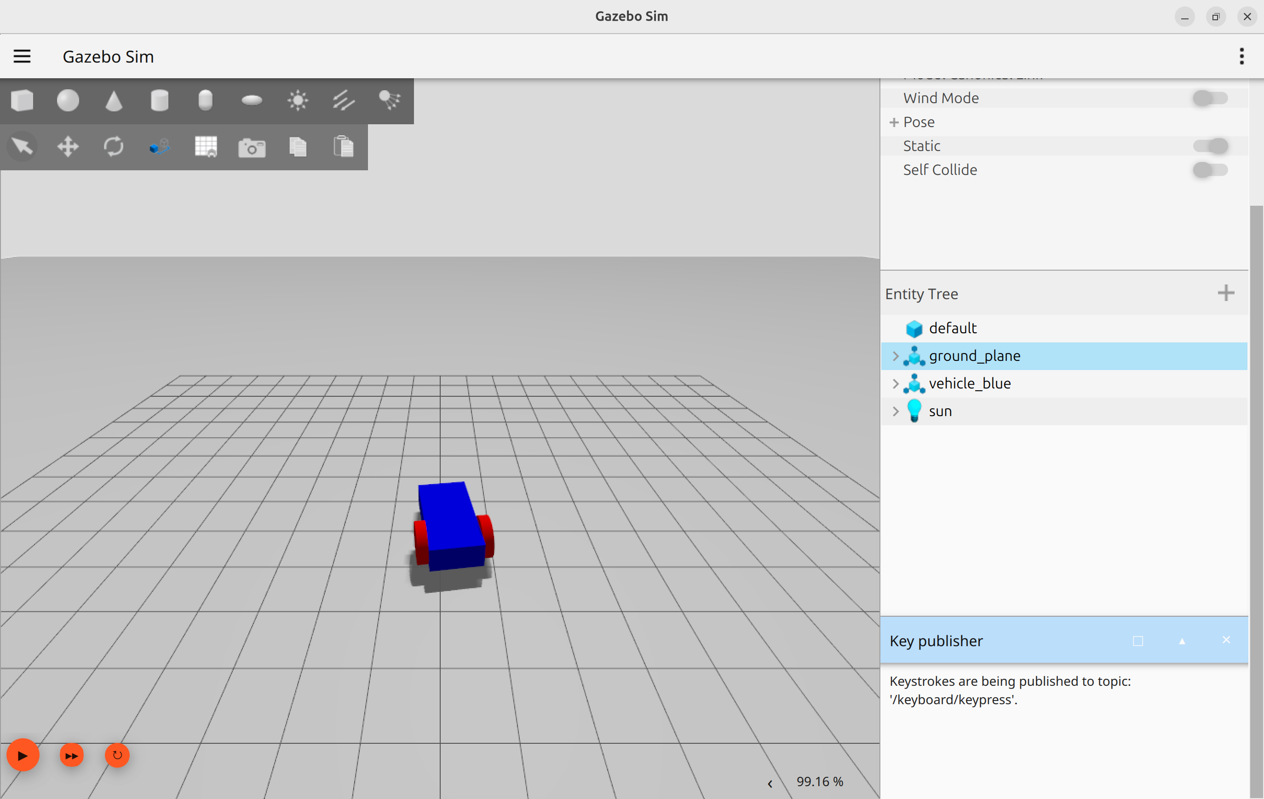Insert a sphere shape

pos(68,100)
